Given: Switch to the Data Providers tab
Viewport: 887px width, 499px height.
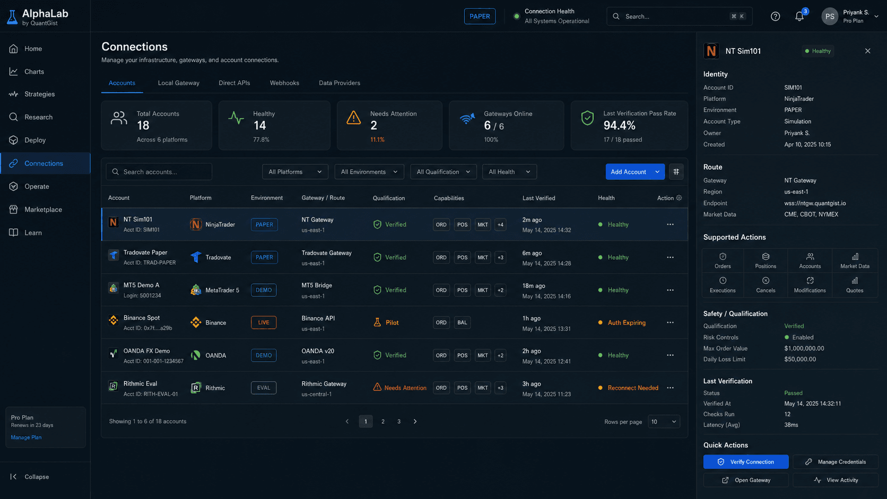Looking at the screenshot, I should (x=340, y=83).
